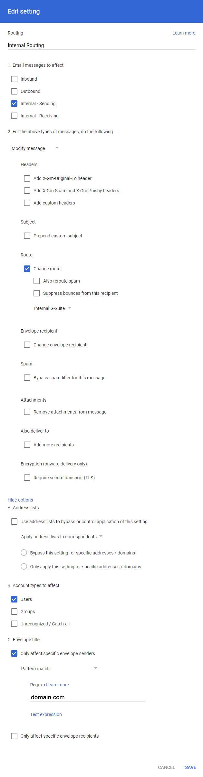Screen dimensions: 203x777
Task: Enable the Inbound messages checkbox
Action: pos(14,79)
